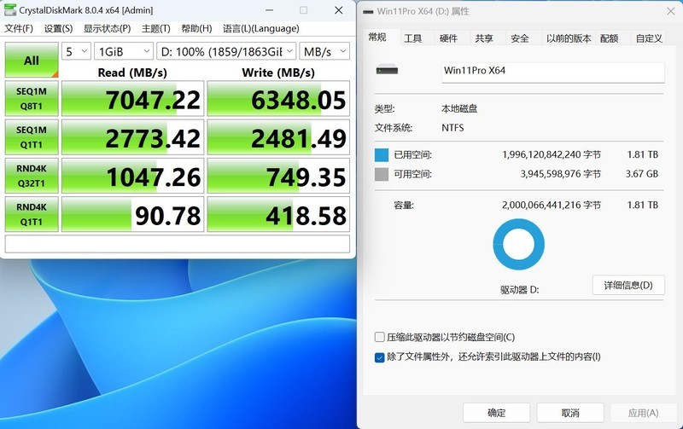Open the 设置(S) menu
Screen dimensions: 683x429
tap(58, 29)
